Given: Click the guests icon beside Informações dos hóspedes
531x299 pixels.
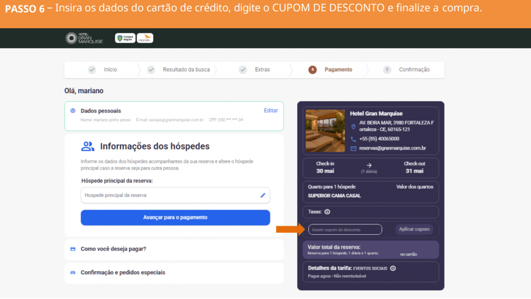Looking at the screenshot, I should coord(87,146).
